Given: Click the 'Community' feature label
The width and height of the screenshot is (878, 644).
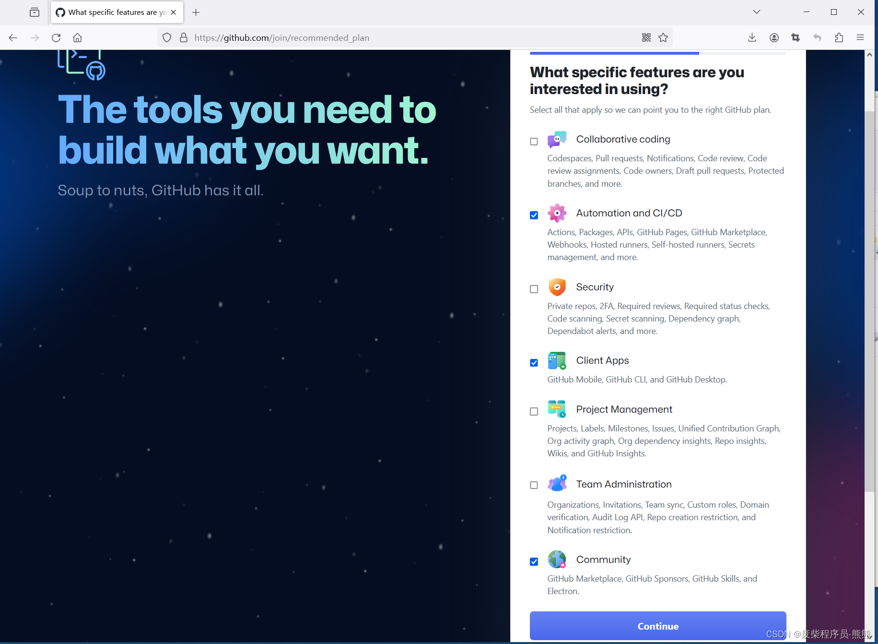Looking at the screenshot, I should coord(603,560).
